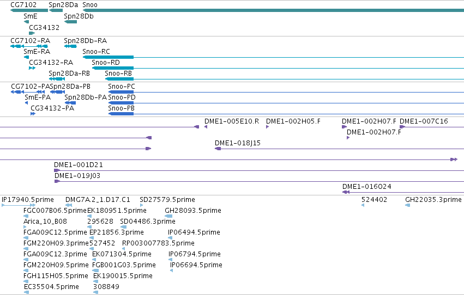The width and height of the screenshot is (464, 295).
Task: Select the SmE gene label
Action: tap(31, 16)
